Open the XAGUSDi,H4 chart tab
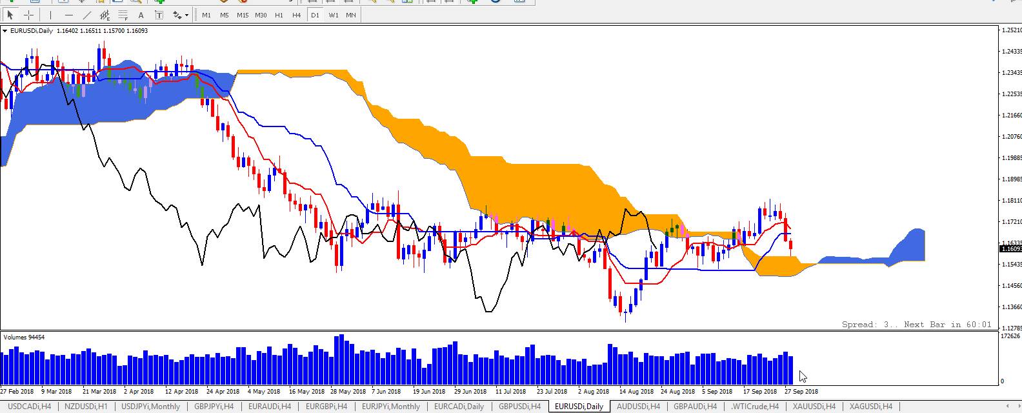Viewport: 1022px width, 413px height. (870, 407)
